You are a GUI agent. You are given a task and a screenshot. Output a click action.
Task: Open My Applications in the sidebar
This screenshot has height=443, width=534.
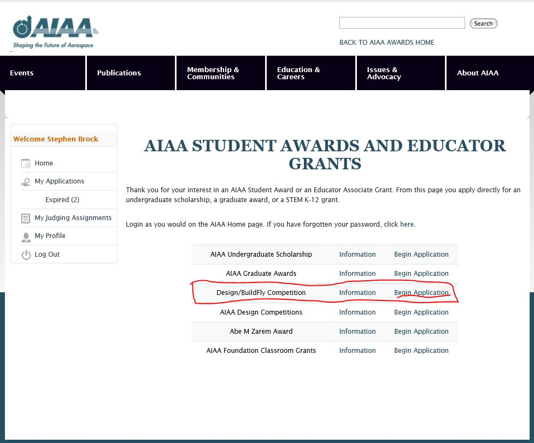click(59, 181)
